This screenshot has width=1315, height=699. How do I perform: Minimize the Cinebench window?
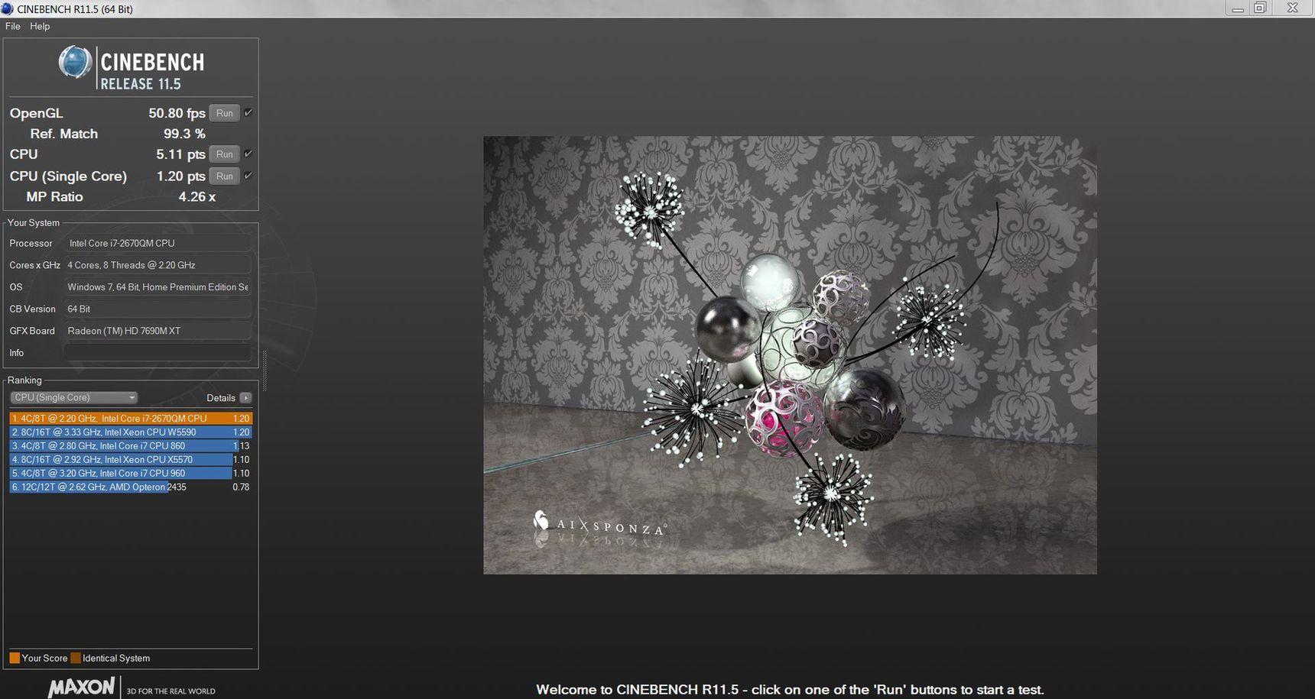point(1238,8)
